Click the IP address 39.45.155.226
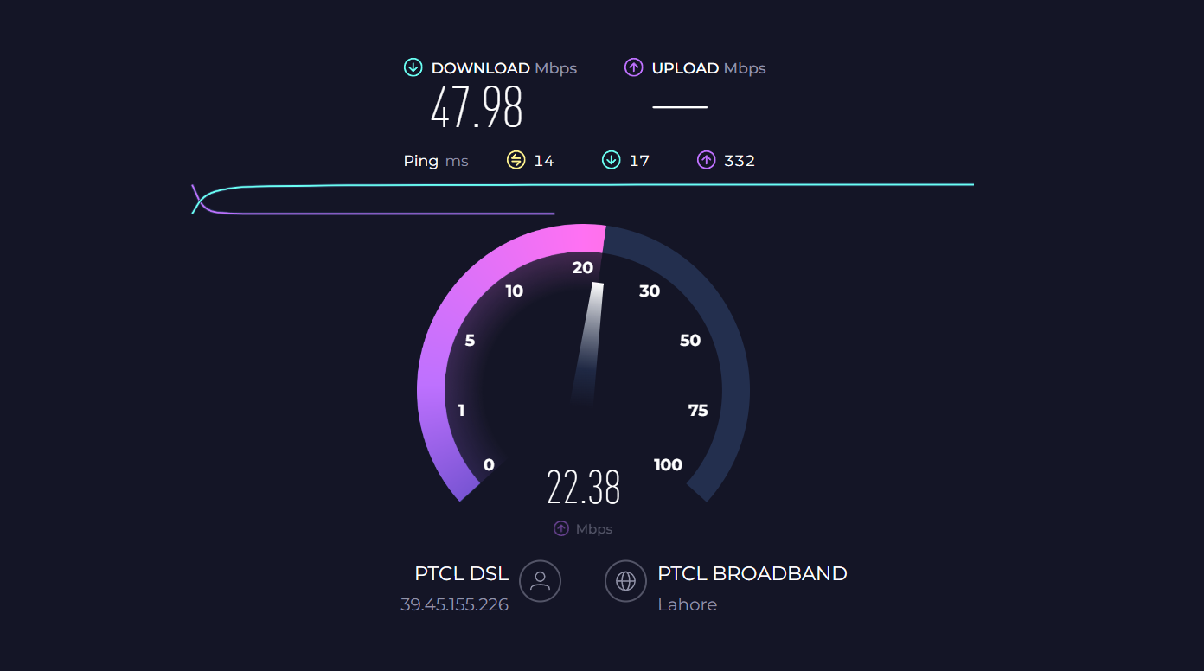The height and width of the screenshot is (671, 1204). coord(454,604)
